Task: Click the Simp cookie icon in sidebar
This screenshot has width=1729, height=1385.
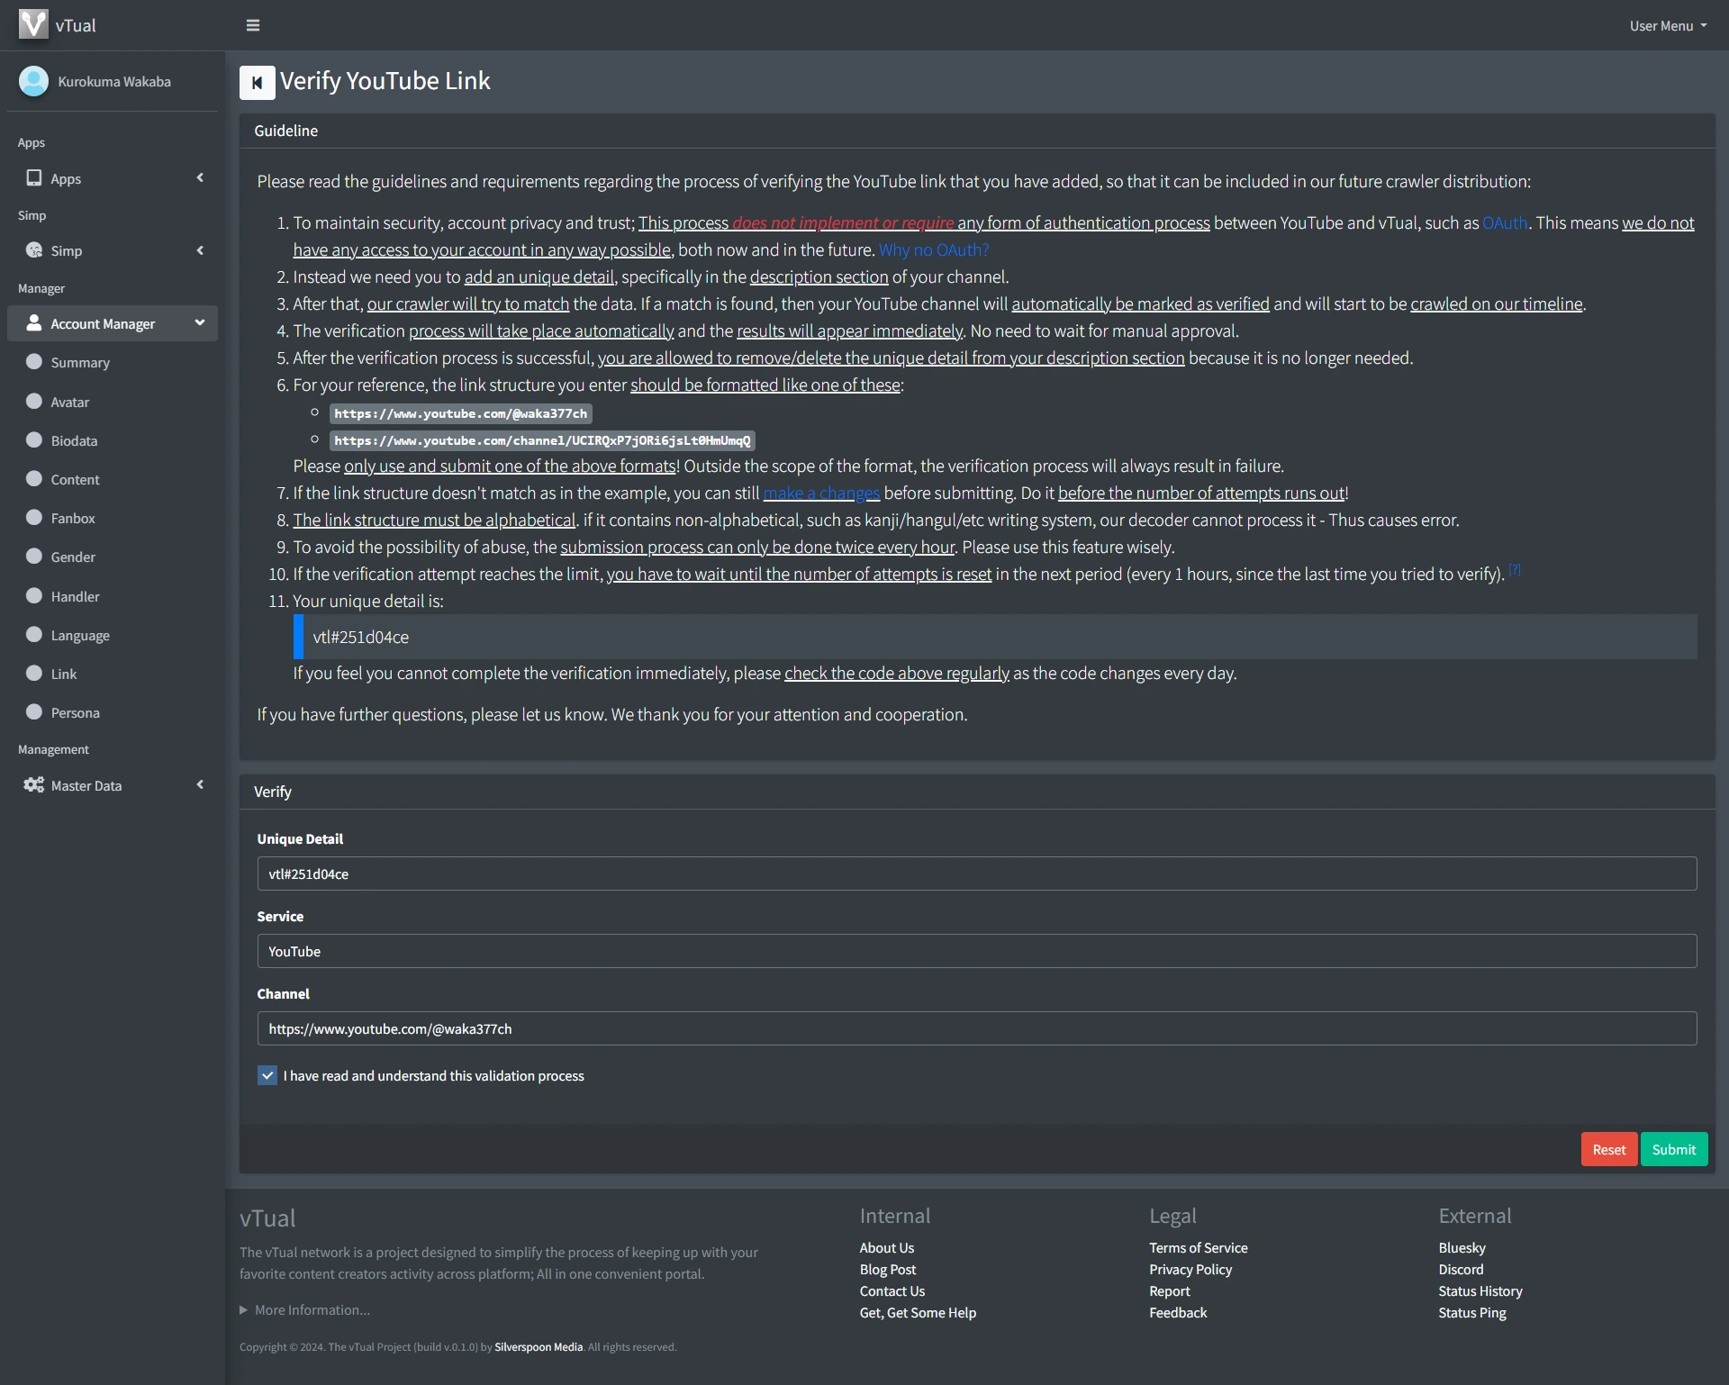Action: (34, 249)
